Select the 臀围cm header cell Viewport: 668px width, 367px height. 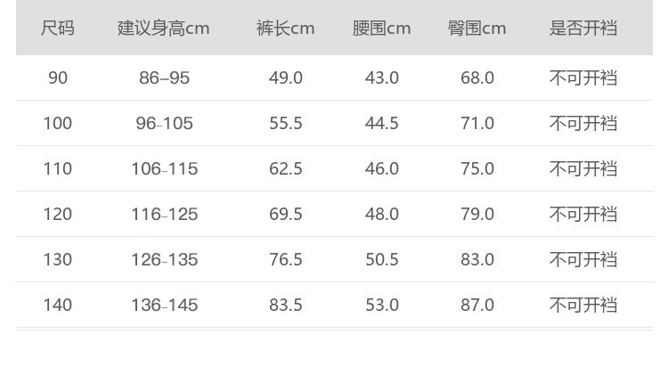click(x=477, y=29)
